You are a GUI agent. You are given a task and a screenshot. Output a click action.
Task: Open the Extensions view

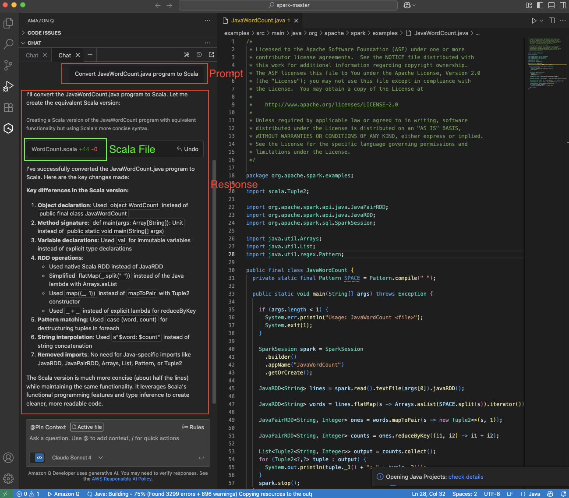9,107
